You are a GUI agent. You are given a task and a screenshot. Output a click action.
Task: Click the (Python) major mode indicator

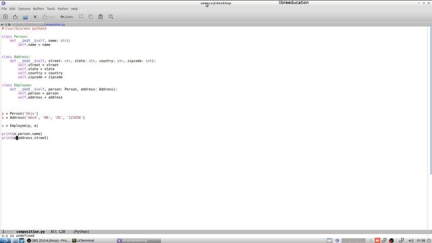[81, 232]
